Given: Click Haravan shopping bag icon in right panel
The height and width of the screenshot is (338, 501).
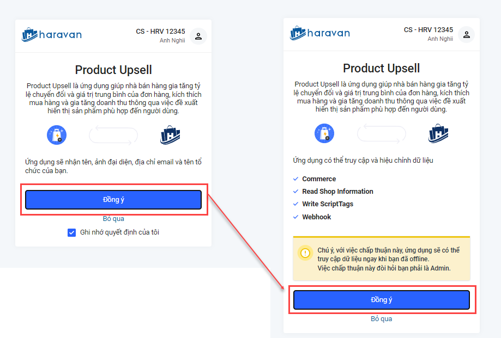Looking at the screenshot, I should 438,133.
